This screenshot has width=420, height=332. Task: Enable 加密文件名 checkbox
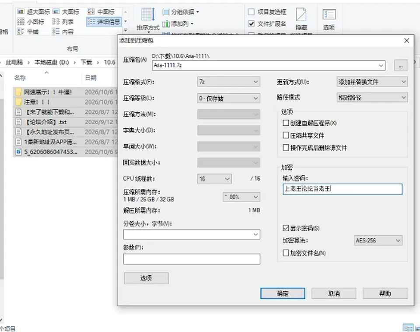[x=286, y=253]
